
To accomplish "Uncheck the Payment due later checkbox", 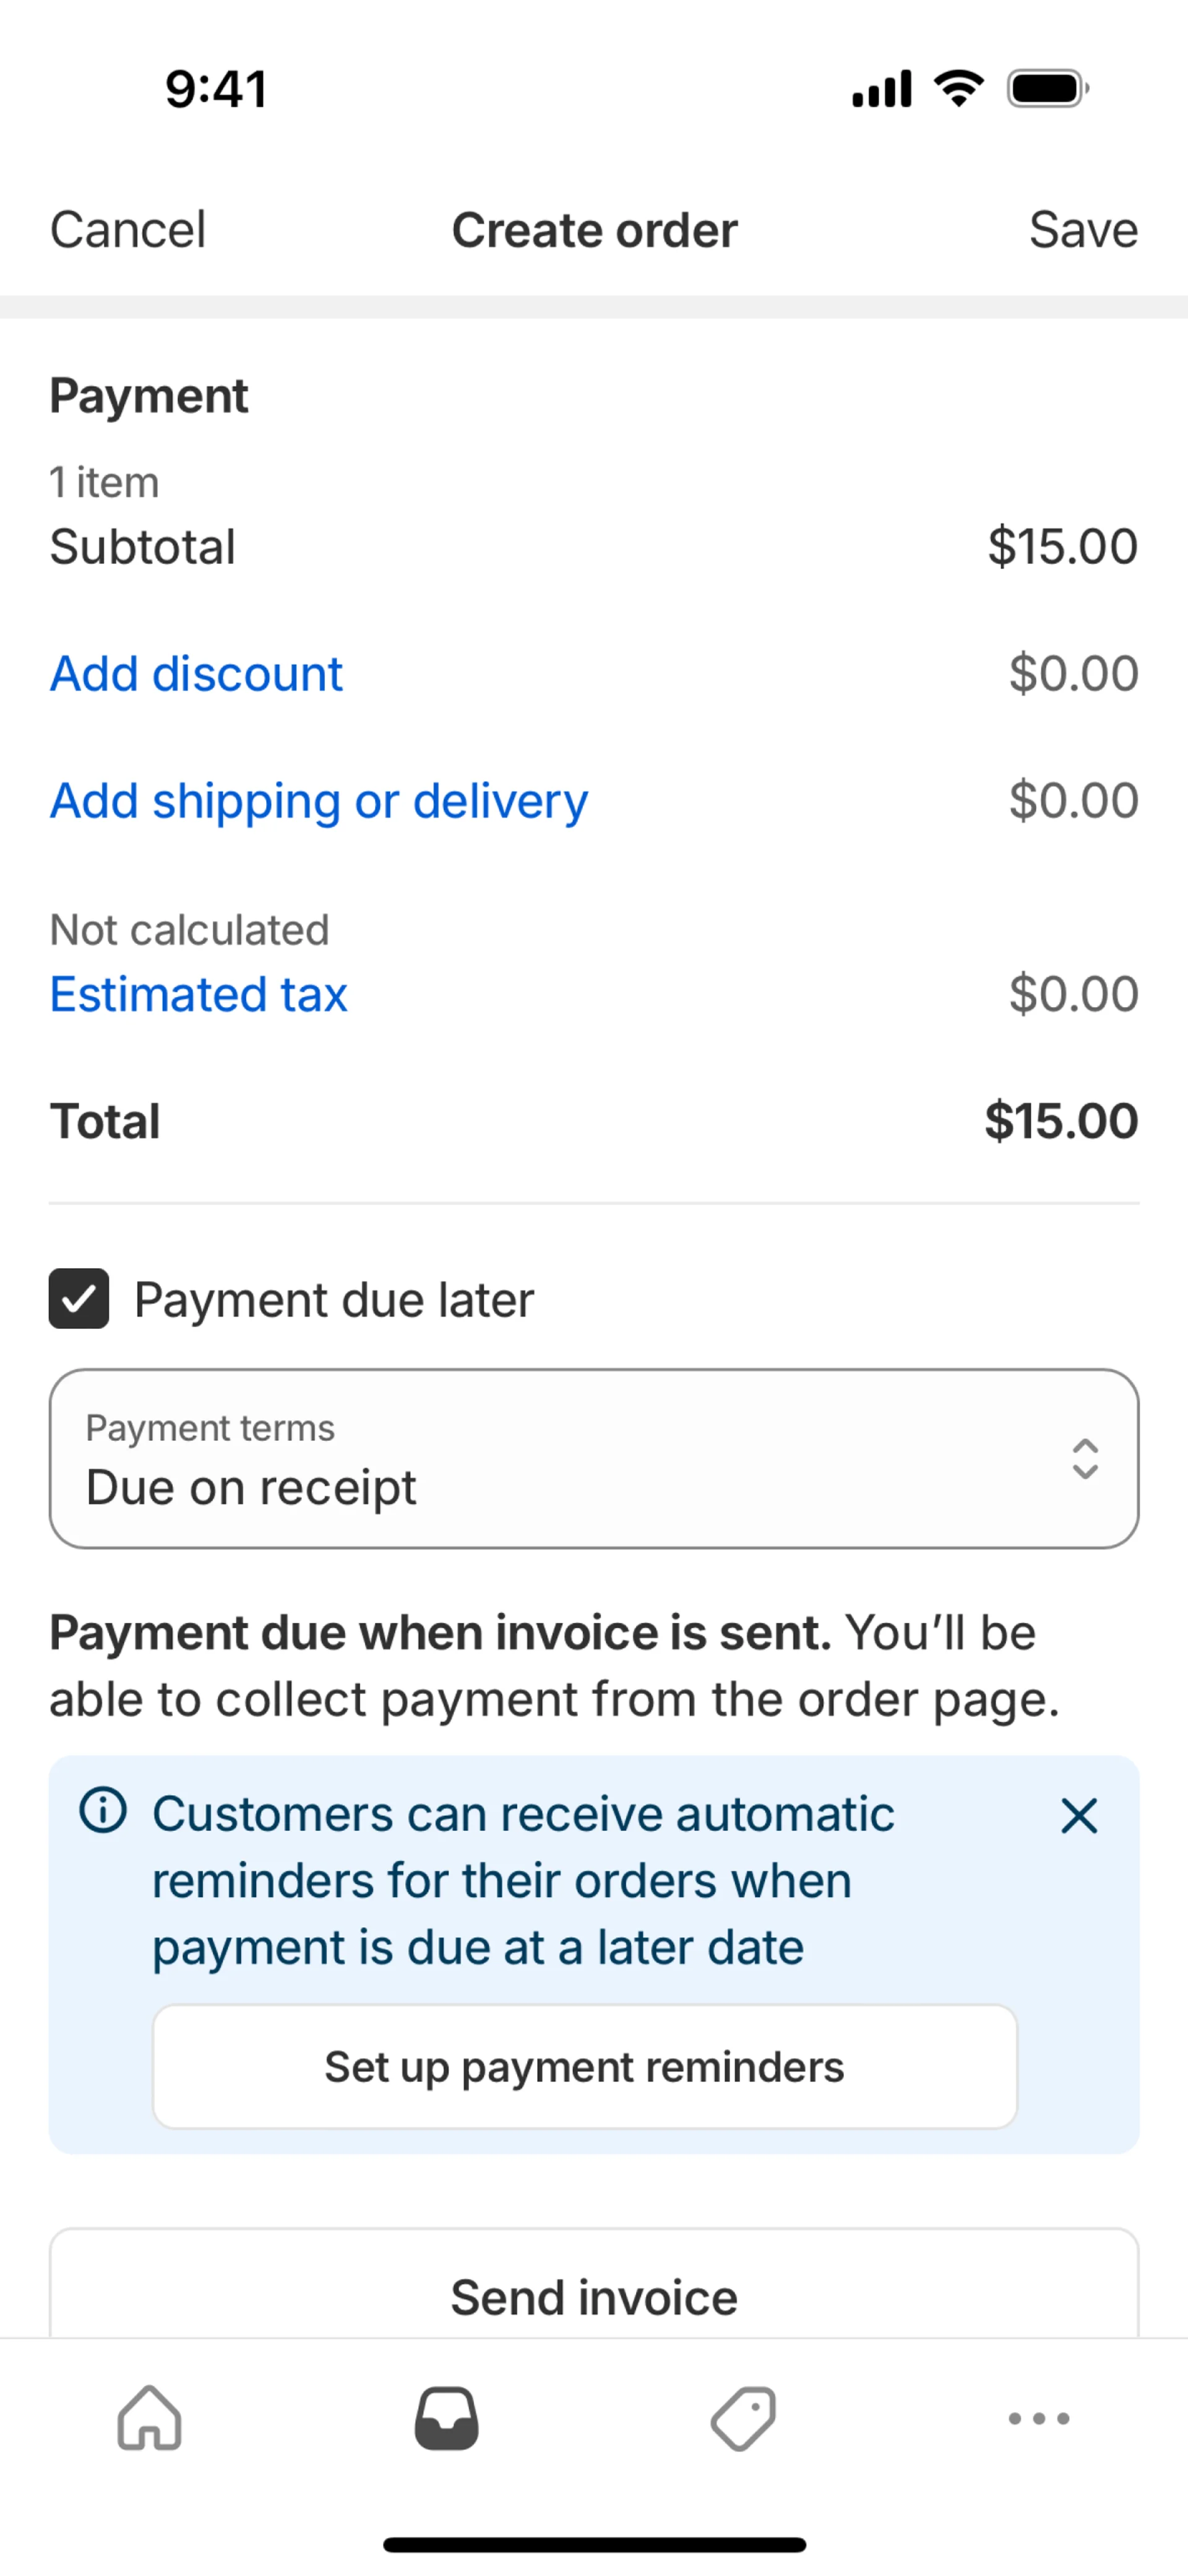I will [79, 1299].
